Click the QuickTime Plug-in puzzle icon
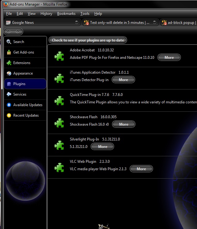197x229 pixels. (x=59, y=101)
